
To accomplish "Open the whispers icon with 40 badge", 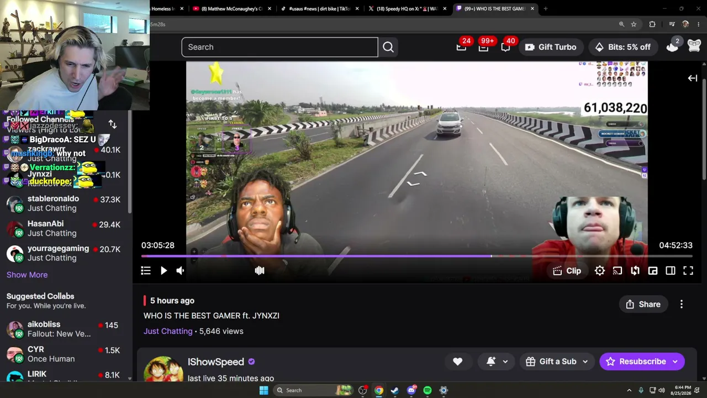I will [506, 47].
